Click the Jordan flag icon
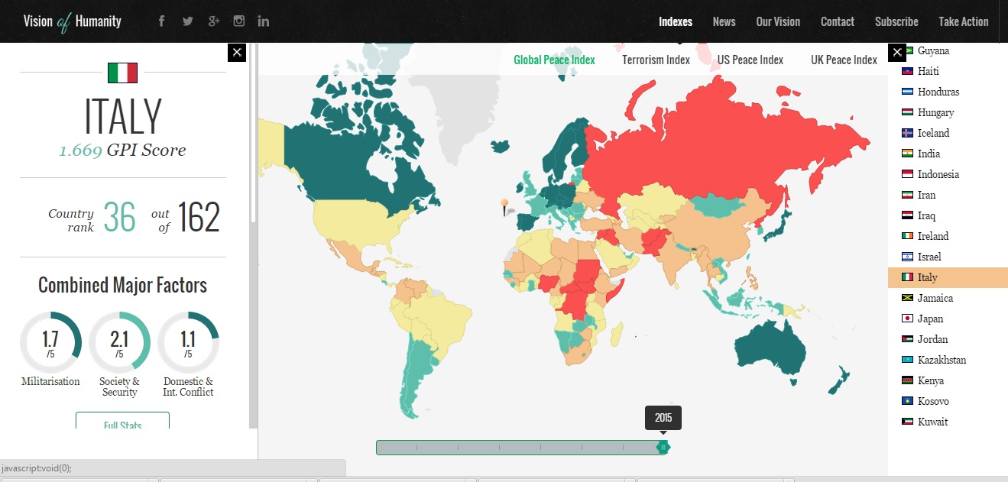This screenshot has width=1008, height=482. [907, 339]
